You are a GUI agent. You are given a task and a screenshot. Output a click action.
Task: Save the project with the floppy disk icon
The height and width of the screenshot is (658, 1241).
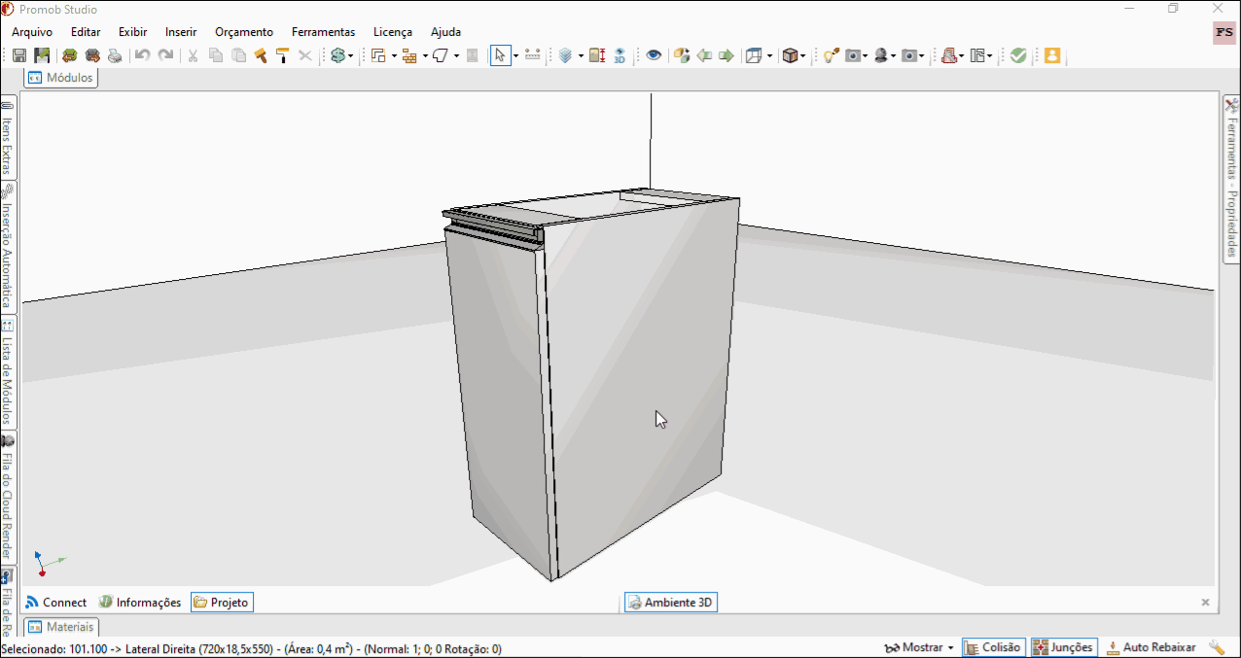(x=19, y=56)
